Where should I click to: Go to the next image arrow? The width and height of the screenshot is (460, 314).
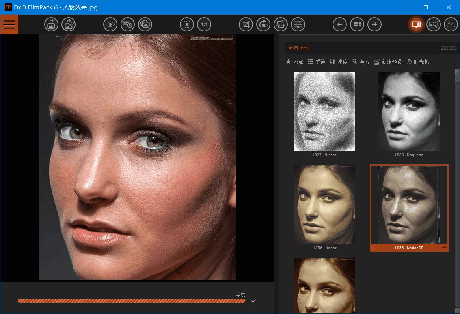(x=374, y=24)
